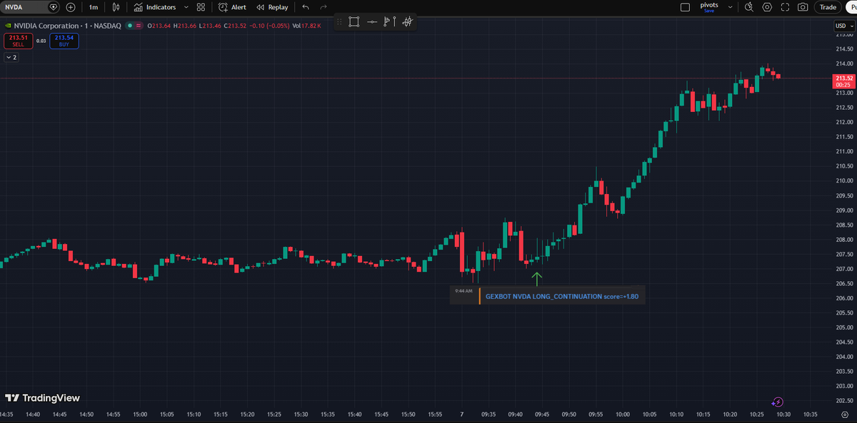Click the 10:00 label on time axis
The image size is (857, 423).
pos(623,414)
